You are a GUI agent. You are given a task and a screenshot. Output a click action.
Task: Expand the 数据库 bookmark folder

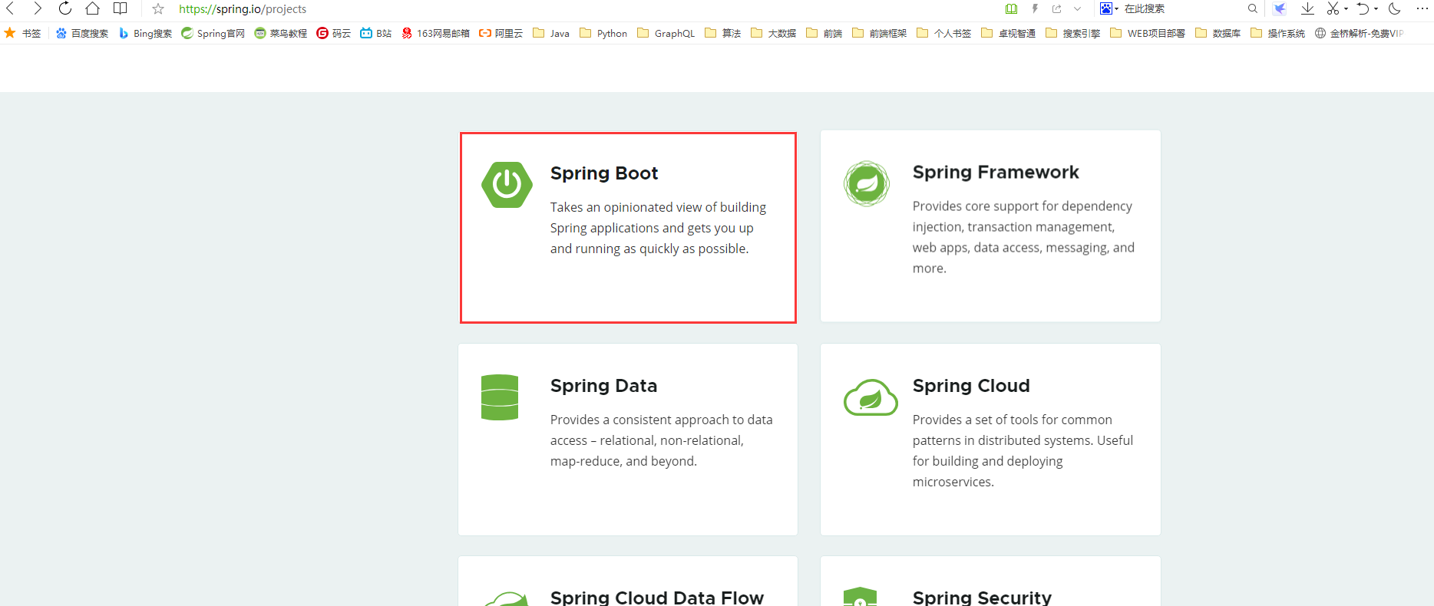(x=1218, y=33)
